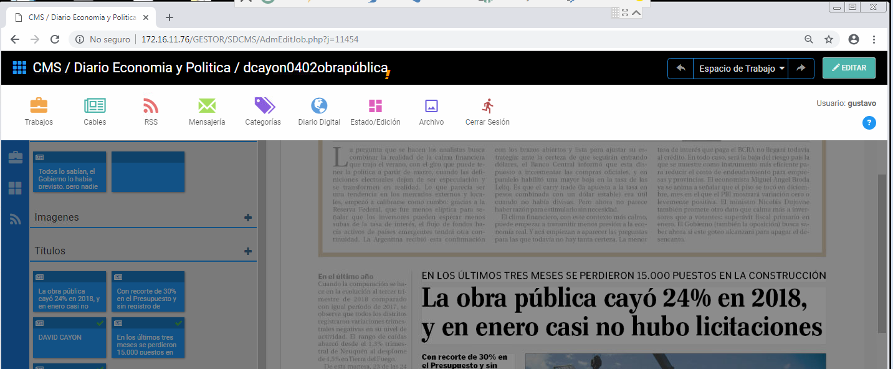
Task: Open the Trabajos section
Action: pyautogui.click(x=39, y=112)
